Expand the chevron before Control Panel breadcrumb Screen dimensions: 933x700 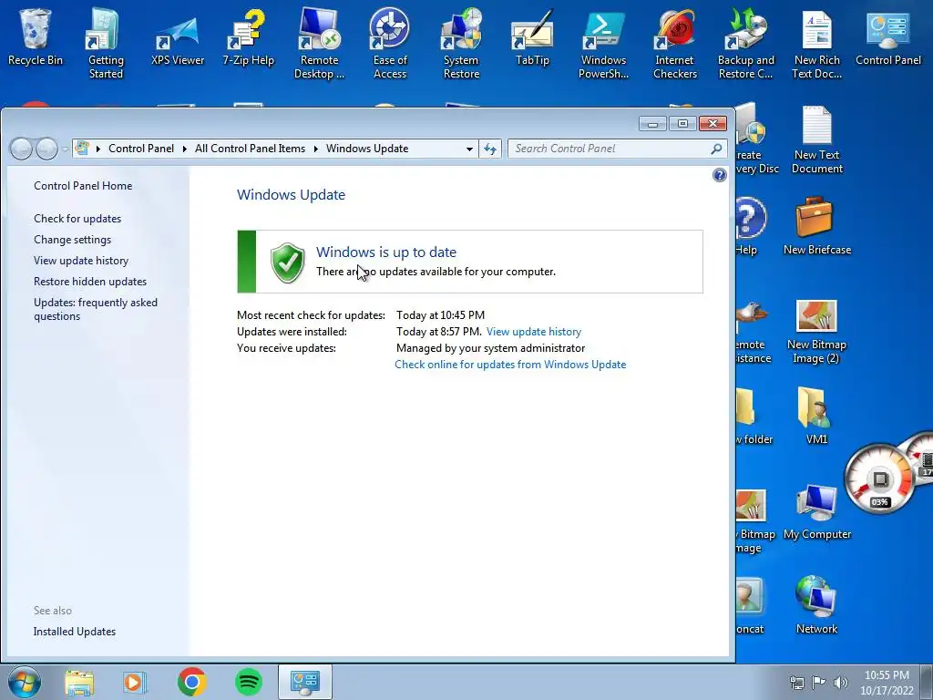[x=98, y=149]
